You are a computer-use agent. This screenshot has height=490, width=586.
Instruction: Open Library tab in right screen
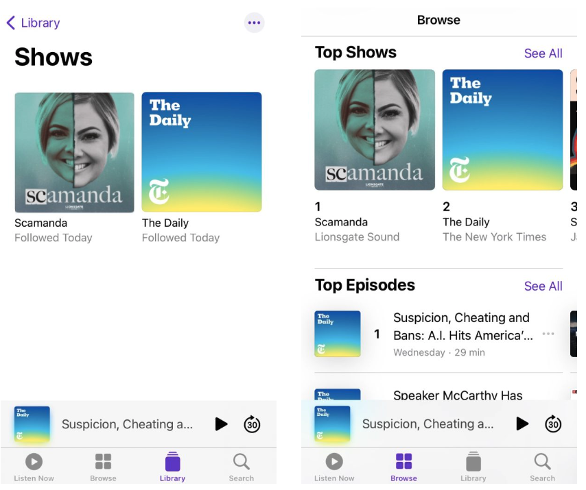[x=473, y=467]
